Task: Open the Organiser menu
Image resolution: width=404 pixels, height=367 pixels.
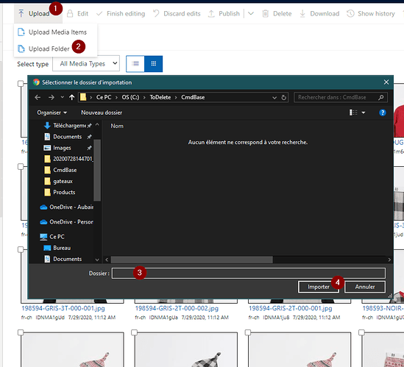Action: (x=52, y=113)
